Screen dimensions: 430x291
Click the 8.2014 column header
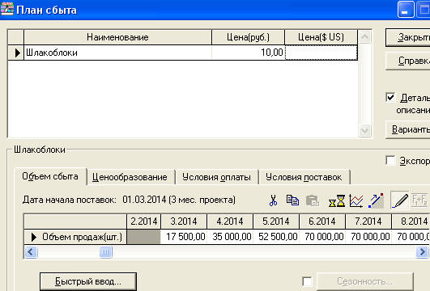click(411, 221)
